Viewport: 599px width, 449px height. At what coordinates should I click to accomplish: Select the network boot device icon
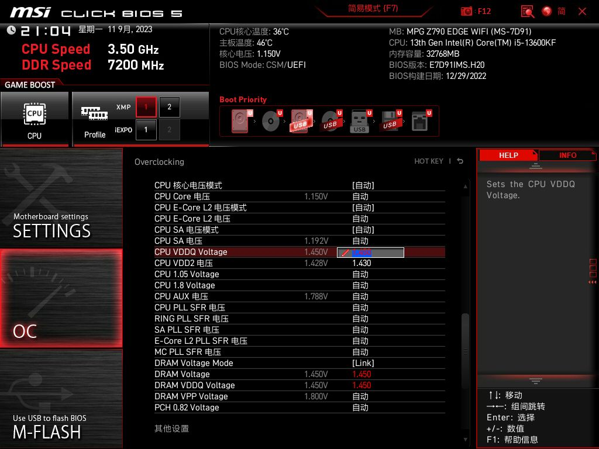pyautogui.click(x=421, y=120)
